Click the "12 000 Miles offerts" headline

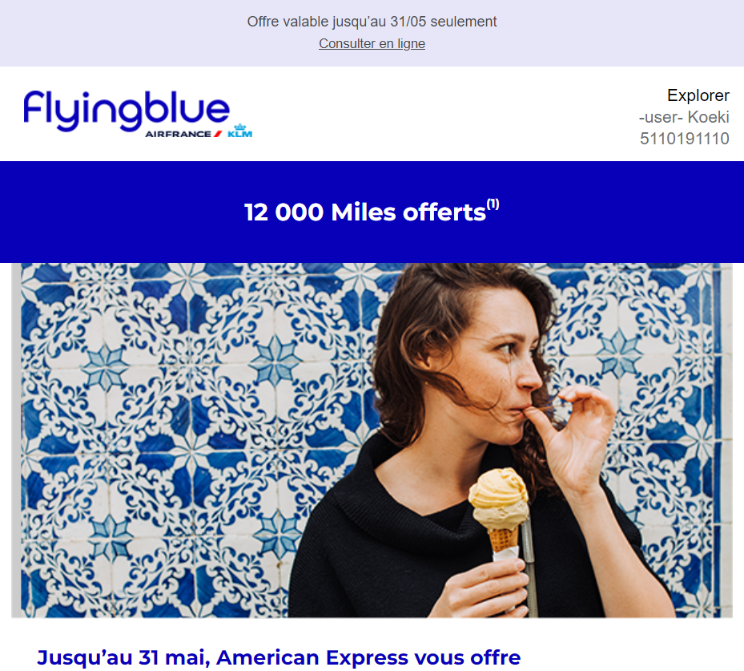click(365, 212)
